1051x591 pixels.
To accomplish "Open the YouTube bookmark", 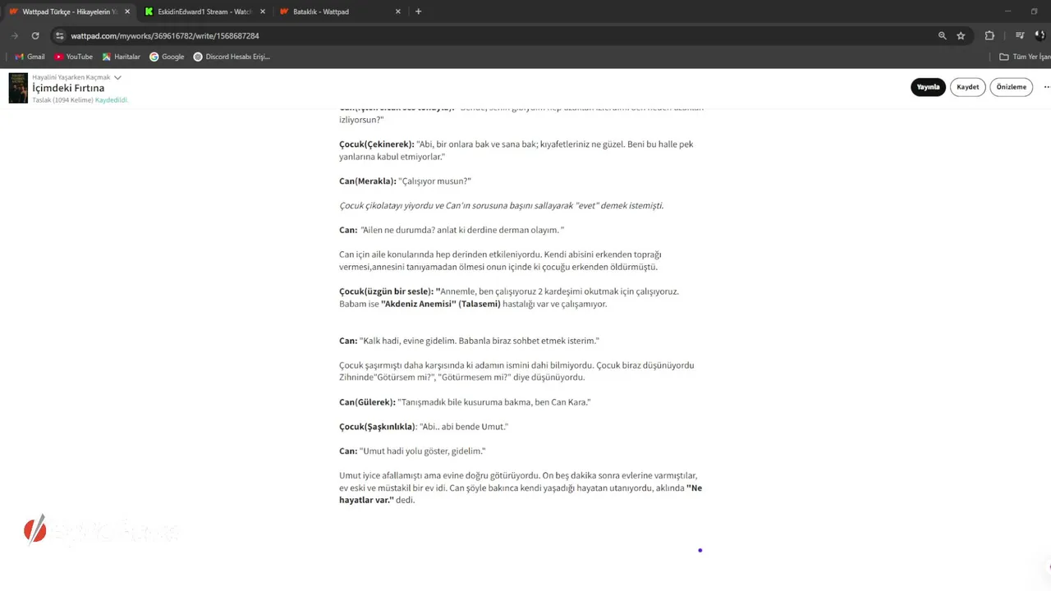I will click(x=73, y=57).
